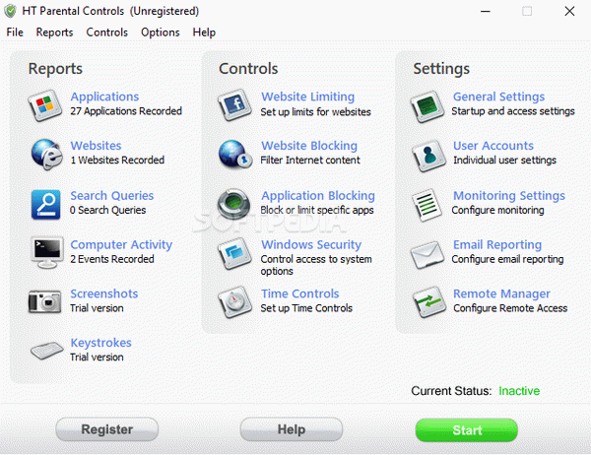The width and height of the screenshot is (591, 455).
Task: Open the Keystrokes link
Action: [101, 343]
